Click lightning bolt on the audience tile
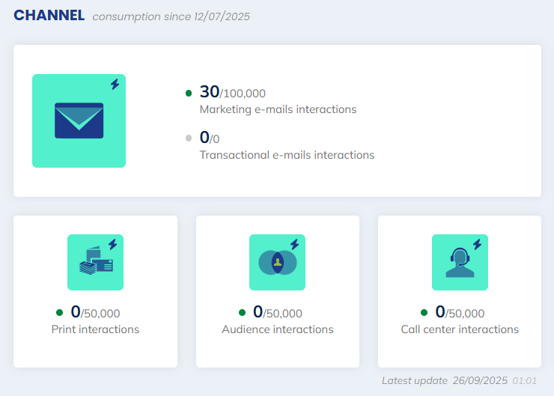 [294, 244]
